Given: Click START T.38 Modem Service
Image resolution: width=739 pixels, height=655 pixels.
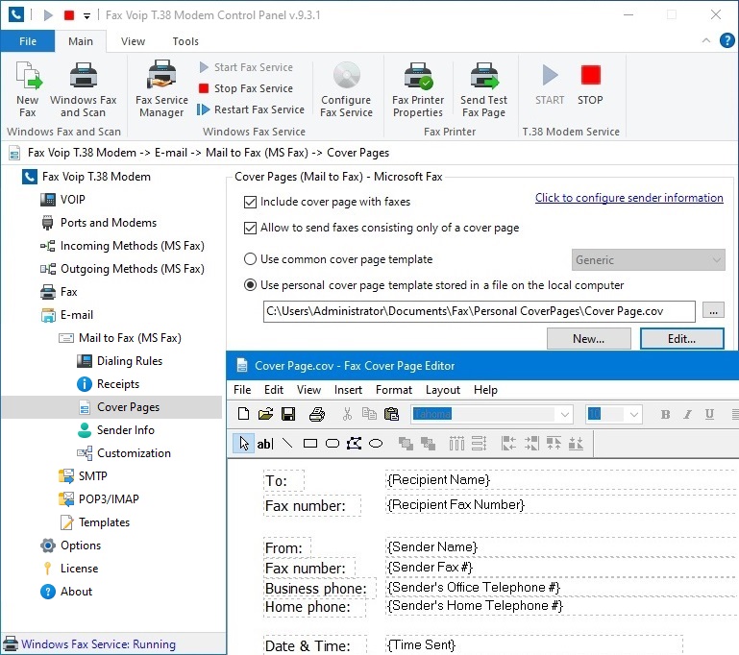Looking at the screenshot, I should tap(550, 85).
